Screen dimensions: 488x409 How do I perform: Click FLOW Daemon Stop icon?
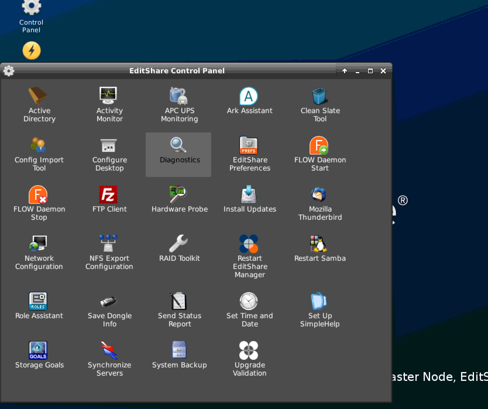point(38,194)
